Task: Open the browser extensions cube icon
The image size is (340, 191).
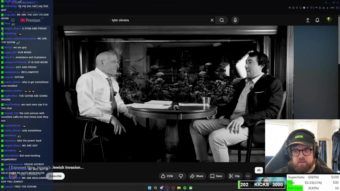Action: (x=320, y=8)
